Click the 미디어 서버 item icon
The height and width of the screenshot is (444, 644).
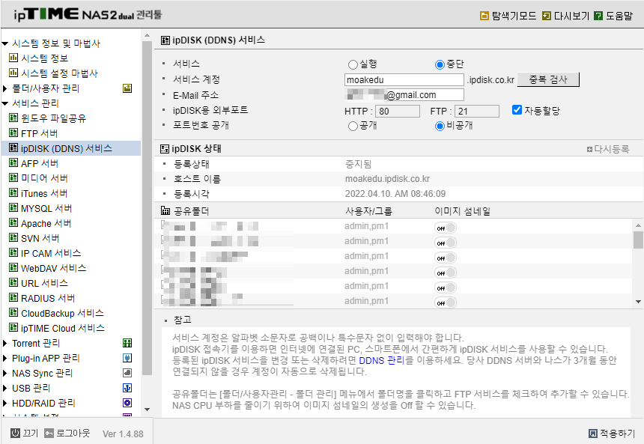click(13, 178)
